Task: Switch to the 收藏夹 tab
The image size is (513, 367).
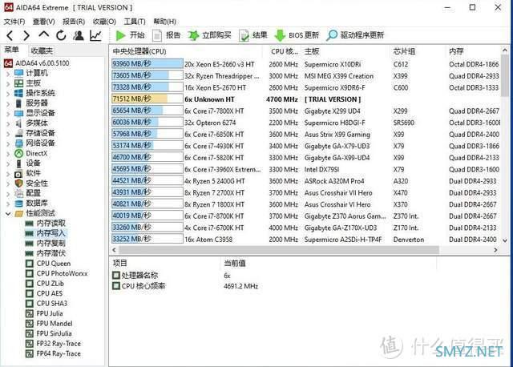Action: click(42, 50)
